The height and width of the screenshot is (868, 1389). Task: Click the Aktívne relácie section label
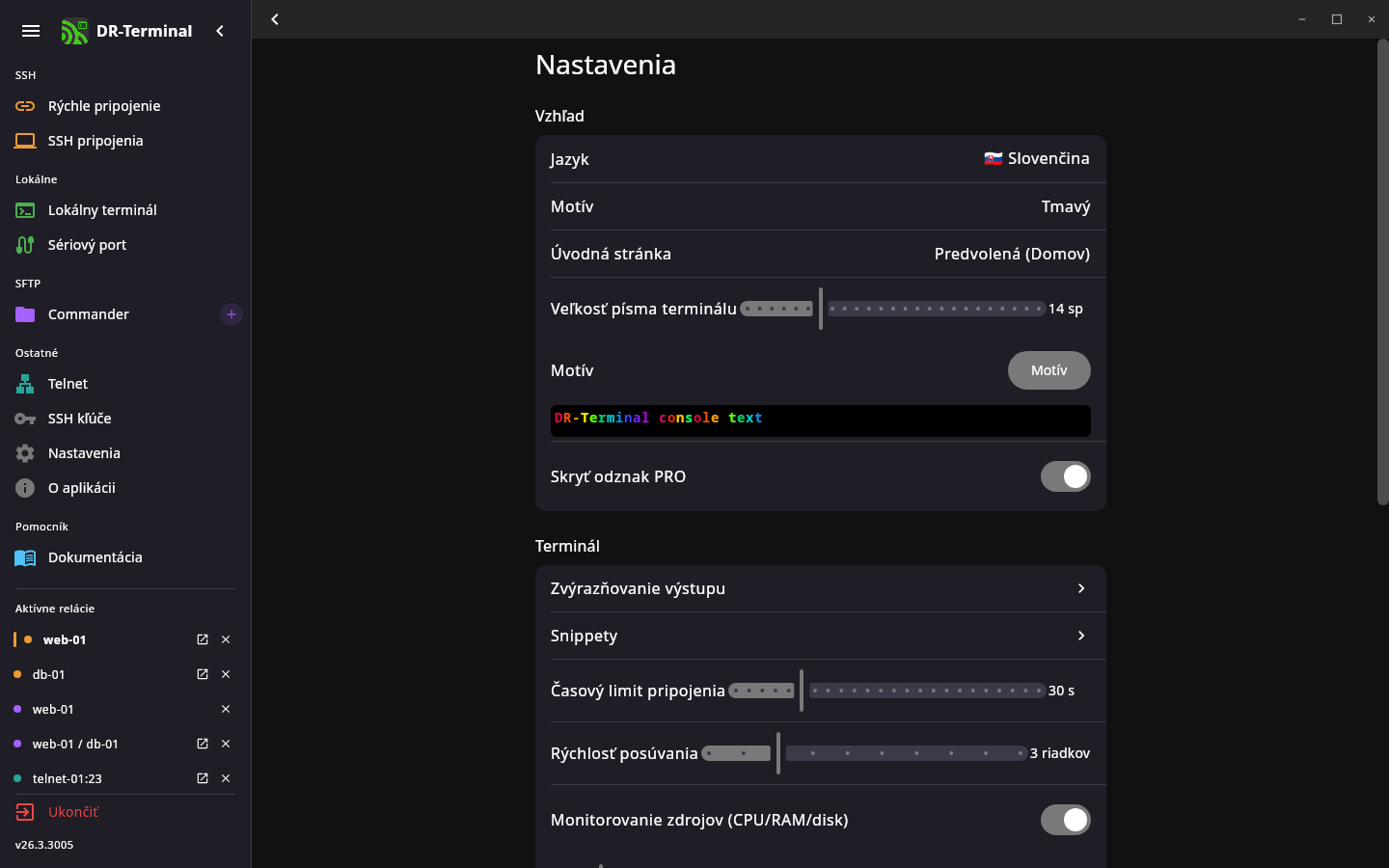click(55, 609)
